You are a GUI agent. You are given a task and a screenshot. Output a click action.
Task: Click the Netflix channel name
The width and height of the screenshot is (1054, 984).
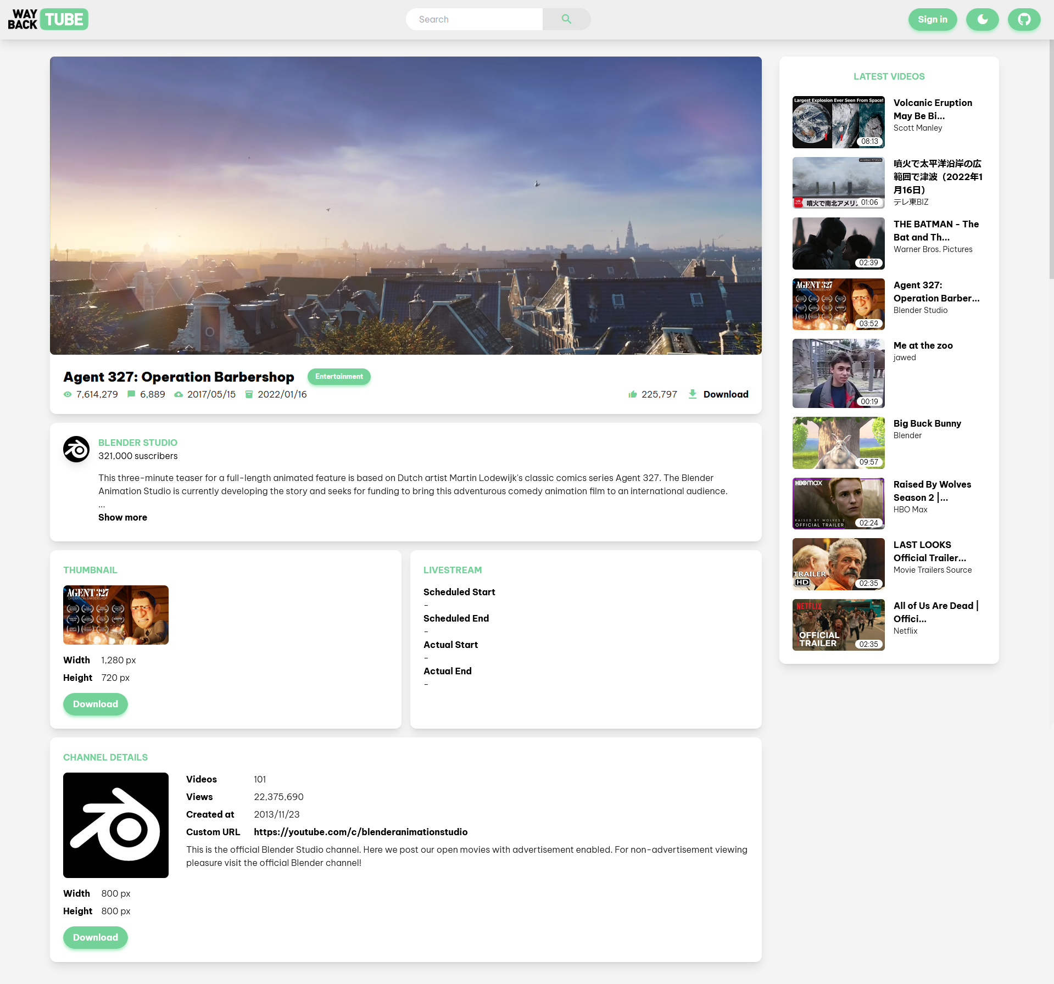tap(905, 631)
